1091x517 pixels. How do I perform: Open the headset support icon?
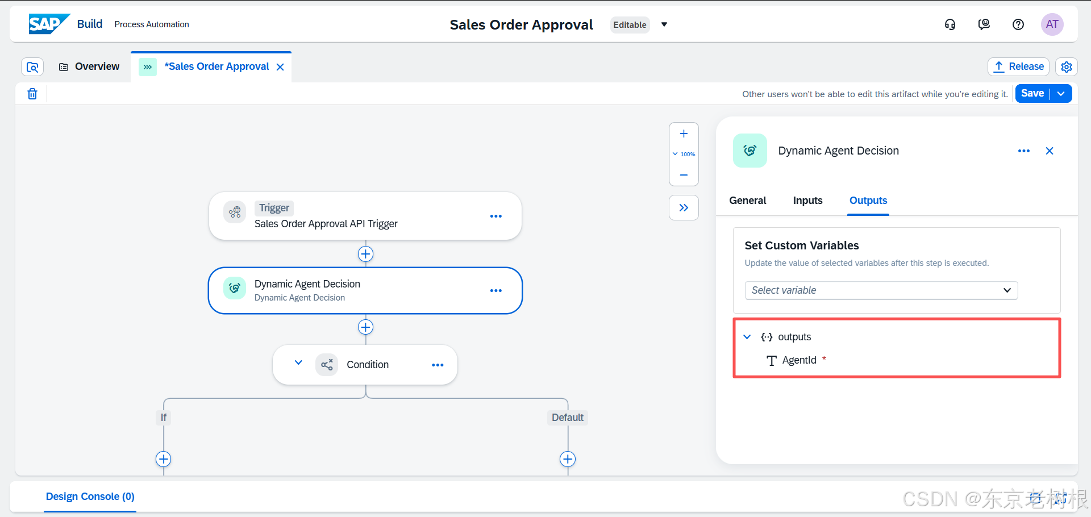click(x=950, y=24)
